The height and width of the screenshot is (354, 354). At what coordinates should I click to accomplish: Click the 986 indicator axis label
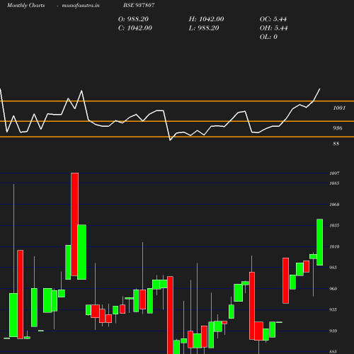point(338,128)
